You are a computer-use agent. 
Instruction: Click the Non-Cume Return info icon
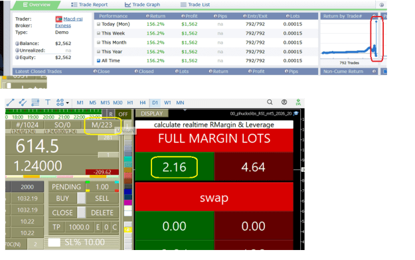click(x=374, y=72)
